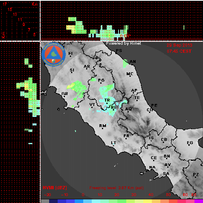Click the FG city label
The width and height of the screenshot is (203, 203).
(190, 143)
